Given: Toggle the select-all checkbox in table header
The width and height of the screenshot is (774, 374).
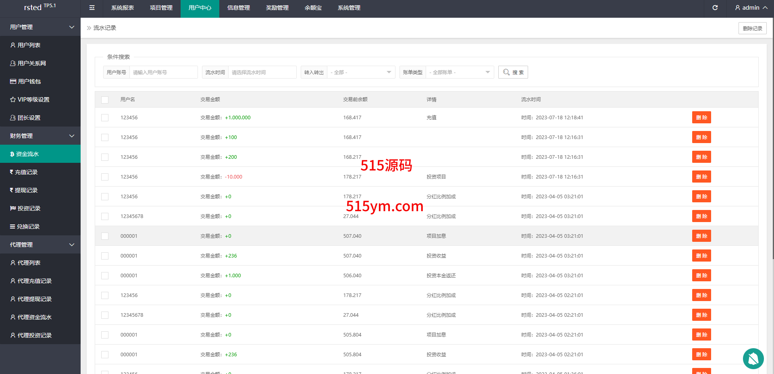Looking at the screenshot, I should click(105, 100).
